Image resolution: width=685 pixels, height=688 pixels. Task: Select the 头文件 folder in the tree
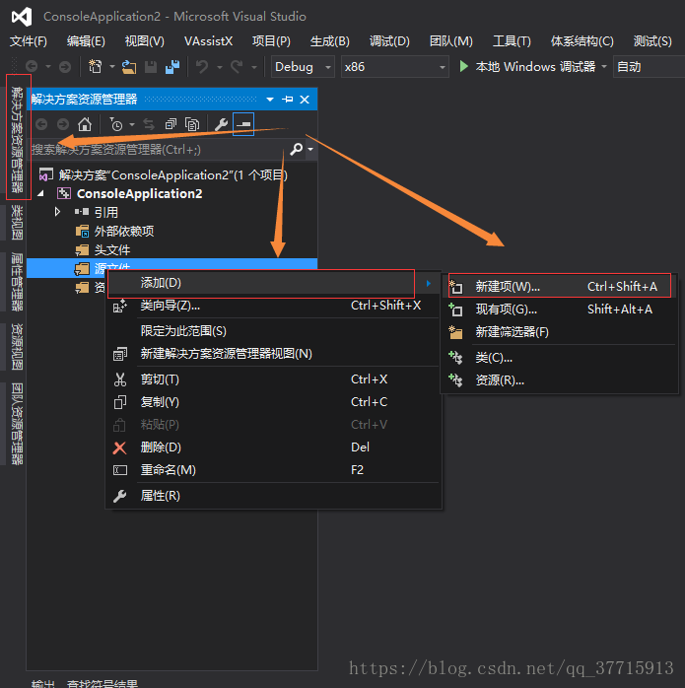pyautogui.click(x=112, y=250)
